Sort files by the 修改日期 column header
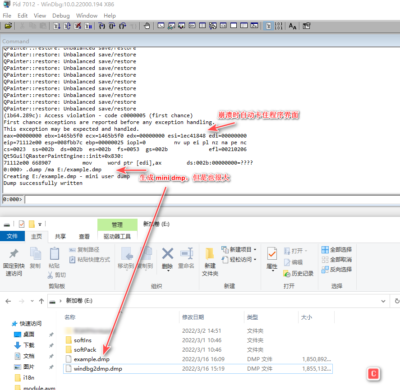The image size is (400, 390). tap(193, 317)
